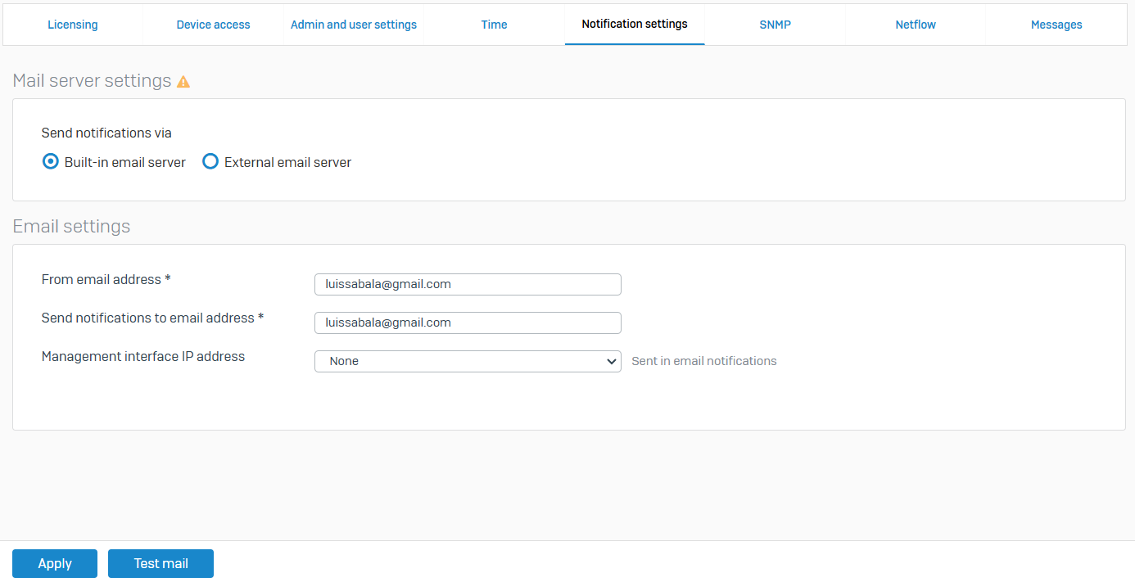Open the Netflow tab
This screenshot has width=1135, height=582.
pos(916,25)
